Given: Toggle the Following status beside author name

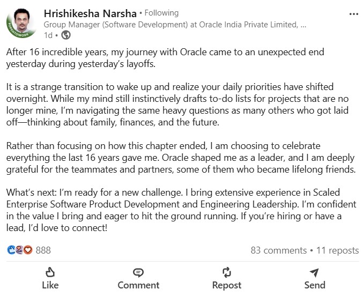Looking at the screenshot, I should click(x=161, y=13).
